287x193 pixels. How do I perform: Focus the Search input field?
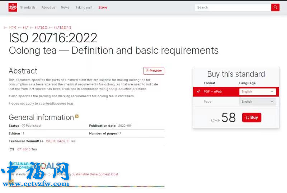coord(233,7)
